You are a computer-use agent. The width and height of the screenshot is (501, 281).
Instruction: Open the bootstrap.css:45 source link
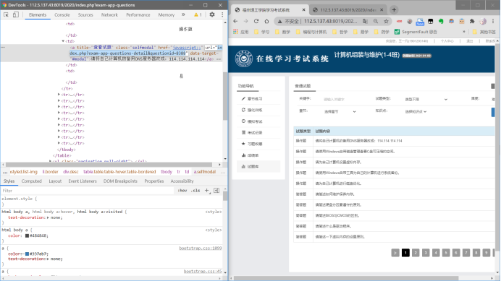point(203,271)
